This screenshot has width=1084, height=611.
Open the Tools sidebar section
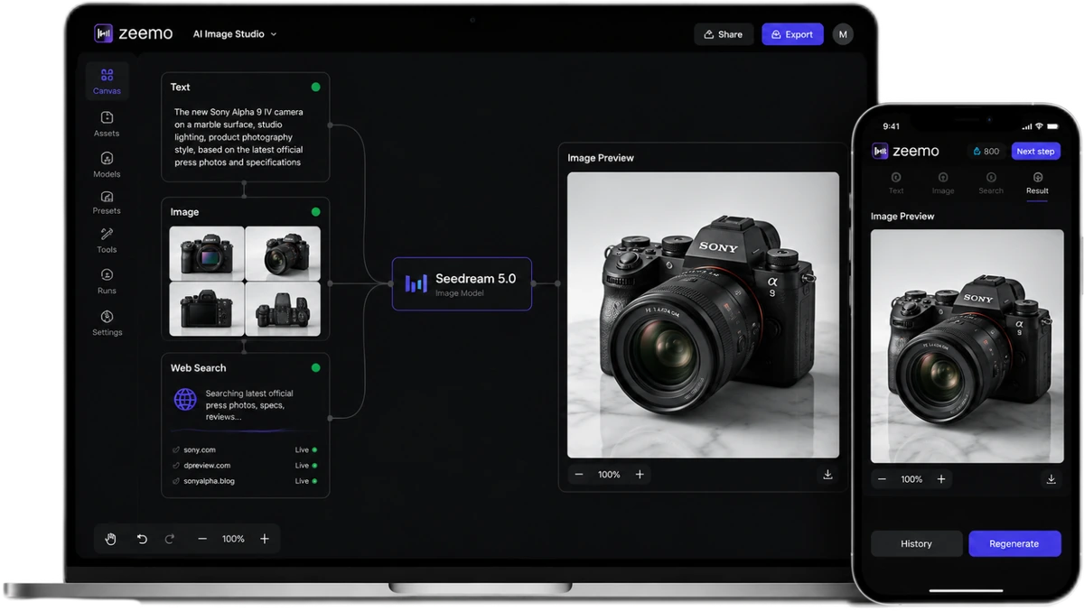pos(107,240)
